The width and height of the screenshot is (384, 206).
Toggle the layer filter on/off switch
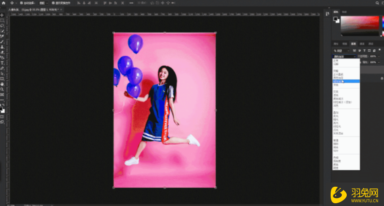pos(380,50)
